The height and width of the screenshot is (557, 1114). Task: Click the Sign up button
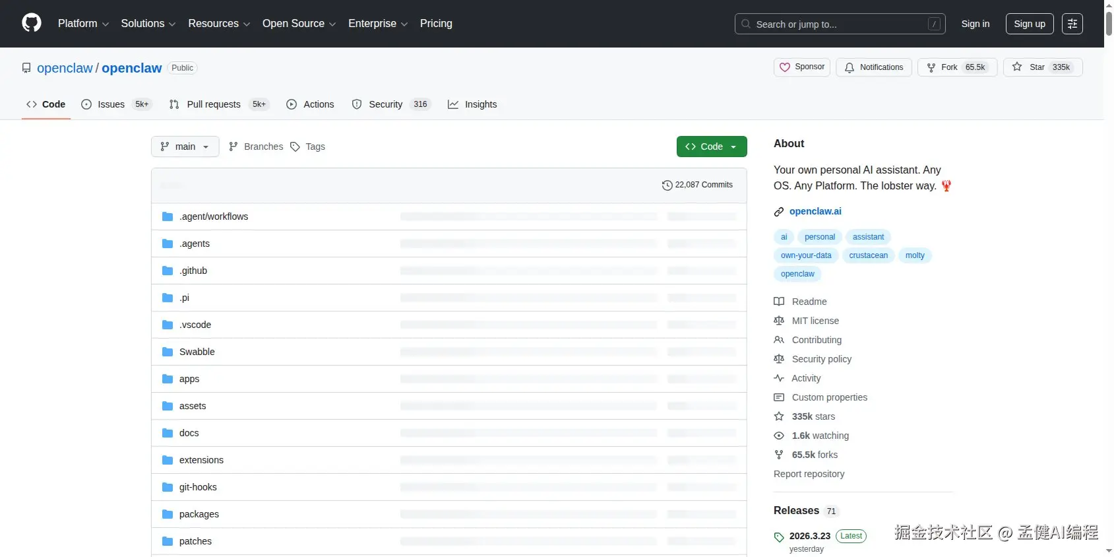click(1029, 24)
